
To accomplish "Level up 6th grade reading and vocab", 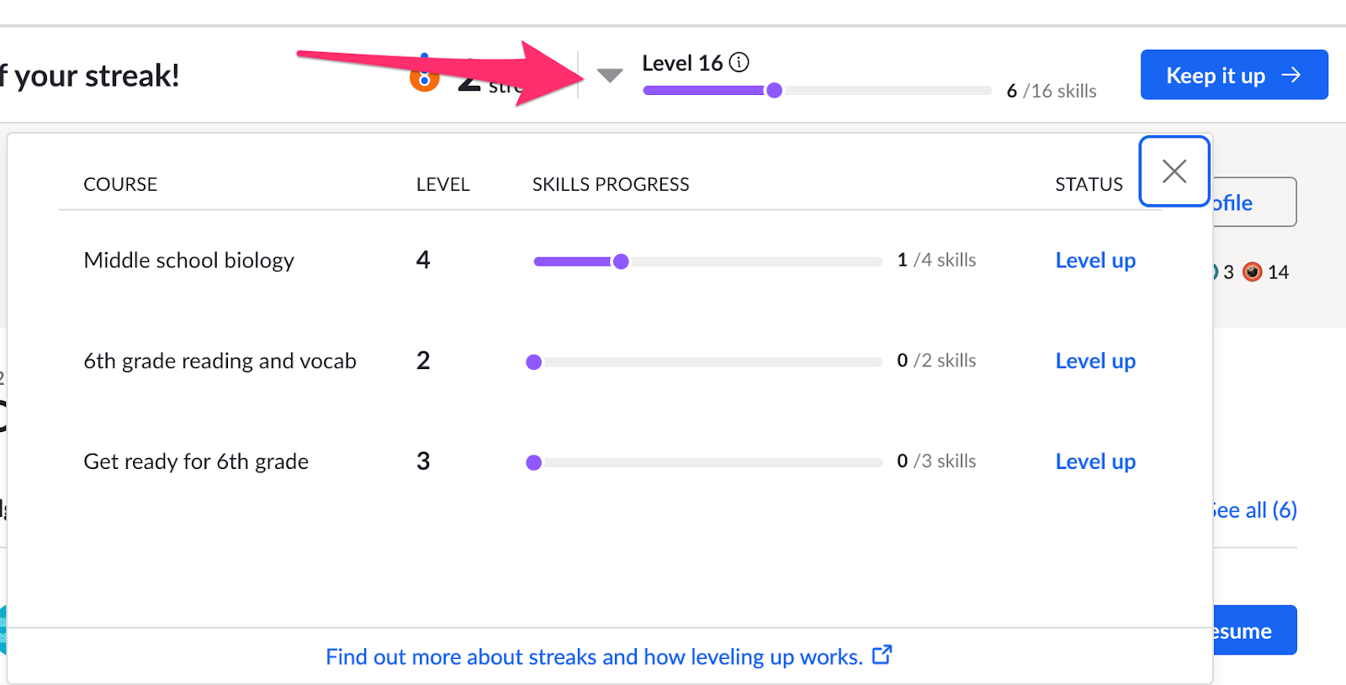I will coord(1095,361).
